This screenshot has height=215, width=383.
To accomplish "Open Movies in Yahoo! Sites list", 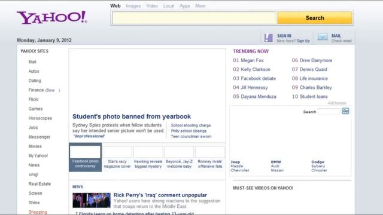I will click(x=35, y=146).
